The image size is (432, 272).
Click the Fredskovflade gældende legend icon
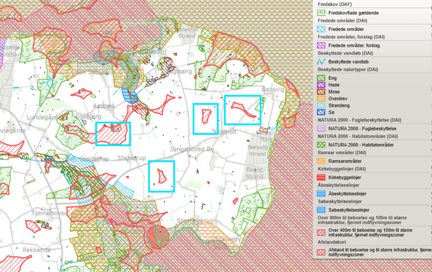pos(321,13)
